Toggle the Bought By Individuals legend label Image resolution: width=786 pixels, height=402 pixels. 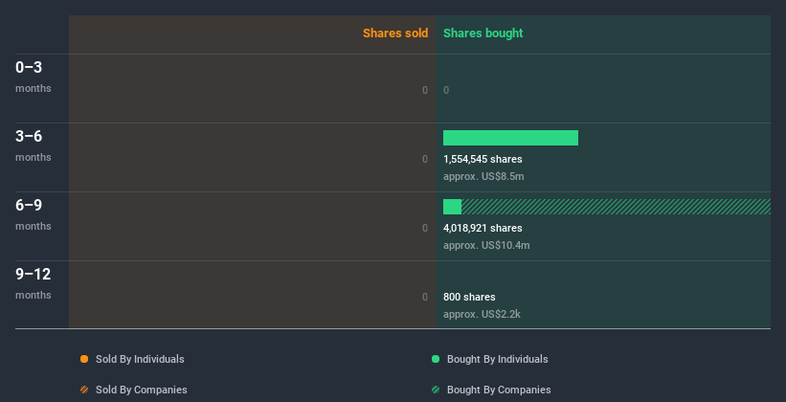point(497,359)
